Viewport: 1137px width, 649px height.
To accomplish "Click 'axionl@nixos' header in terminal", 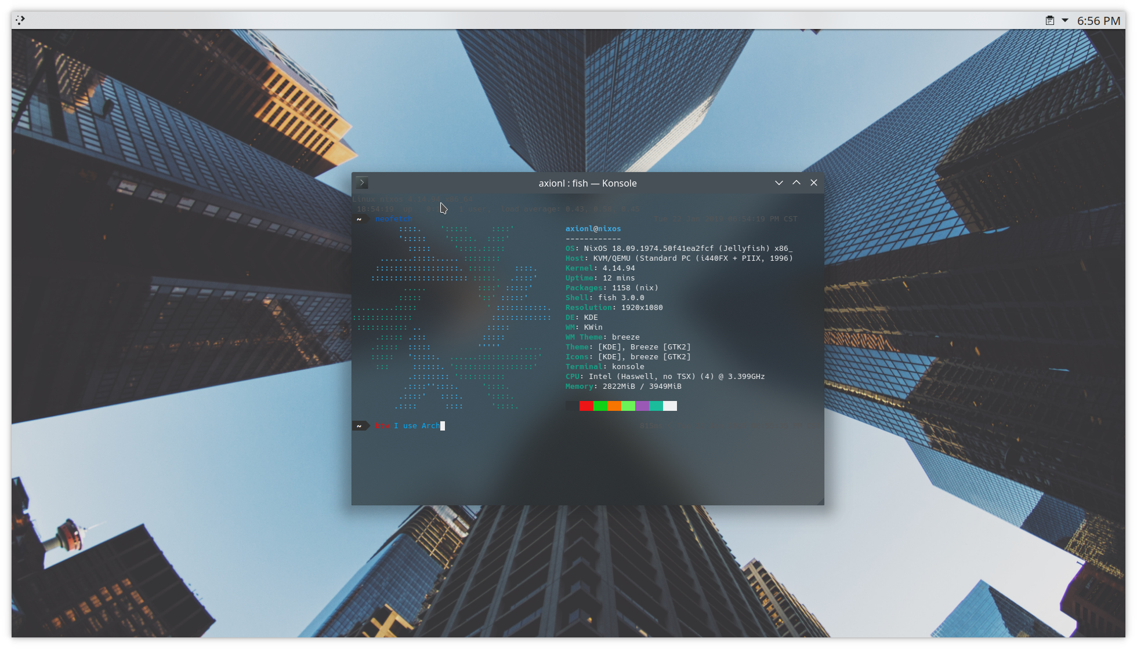I will coord(593,229).
